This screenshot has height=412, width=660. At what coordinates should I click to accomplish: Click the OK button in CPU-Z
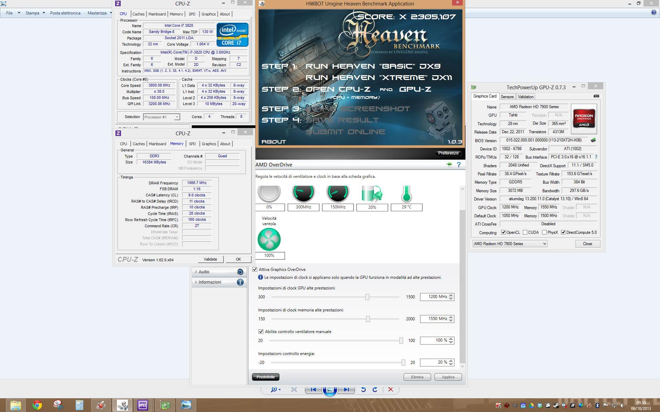[238, 259]
